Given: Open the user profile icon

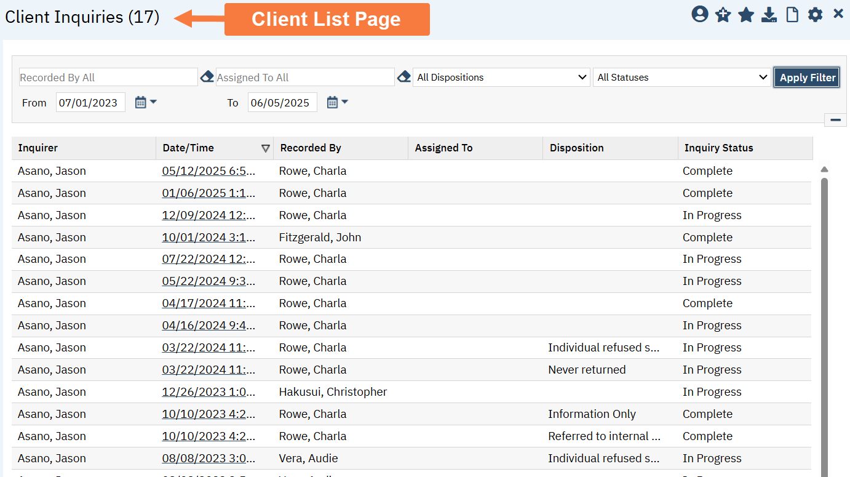Looking at the screenshot, I should coord(700,14).
